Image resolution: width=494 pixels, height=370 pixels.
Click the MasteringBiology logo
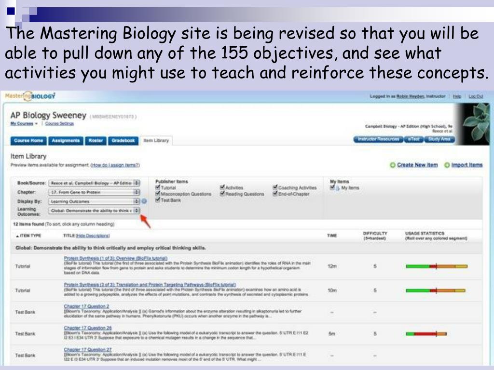pyautogui.click(x=30, y=96)
